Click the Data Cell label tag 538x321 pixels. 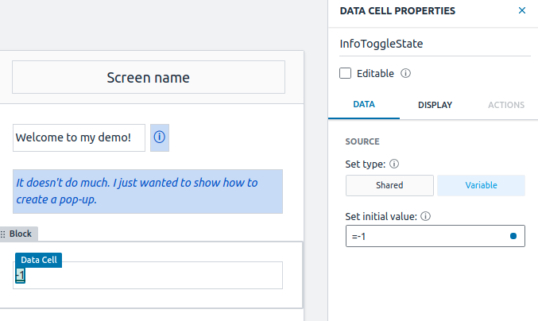(37, 260)
